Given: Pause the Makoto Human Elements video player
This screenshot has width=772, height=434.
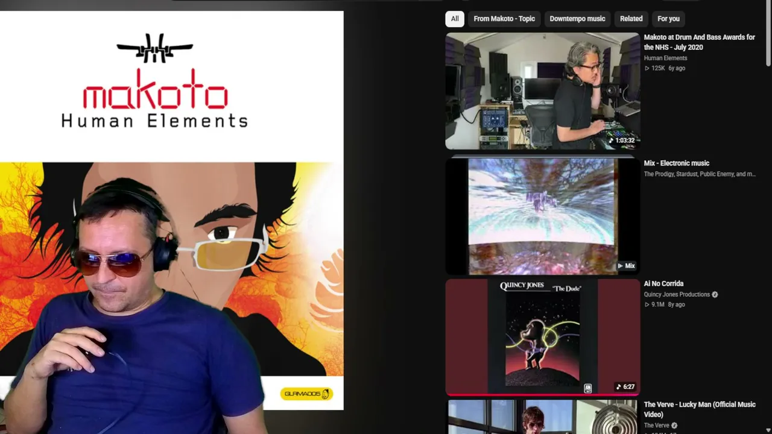Looking at the screenshot, I should point(172,210).
